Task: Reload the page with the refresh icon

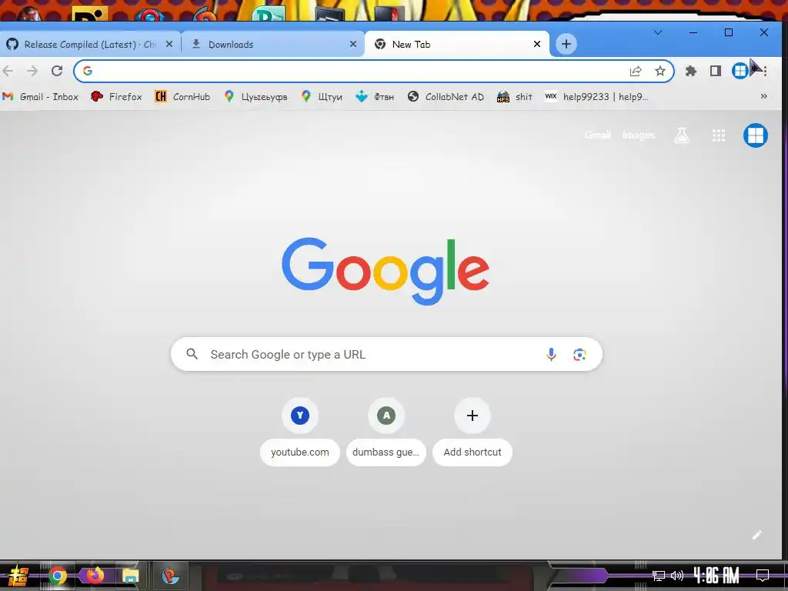Action: coord(57,71)
